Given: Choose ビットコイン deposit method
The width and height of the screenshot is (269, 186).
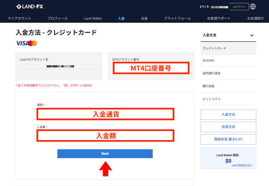Looking at the screenshot, I should pyautogui.click(x=228, y=99).
